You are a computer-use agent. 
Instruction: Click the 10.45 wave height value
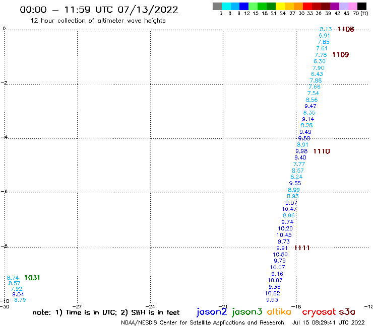(284, 235)
